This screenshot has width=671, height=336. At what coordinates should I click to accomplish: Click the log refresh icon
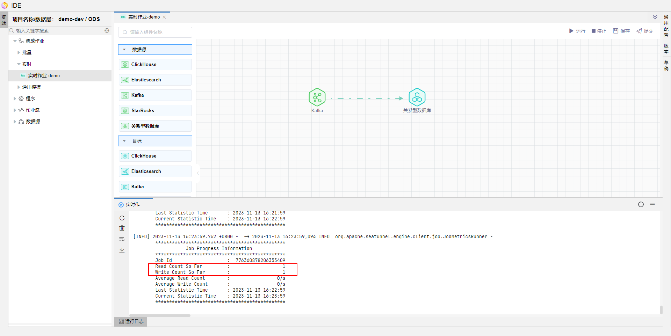122,218
